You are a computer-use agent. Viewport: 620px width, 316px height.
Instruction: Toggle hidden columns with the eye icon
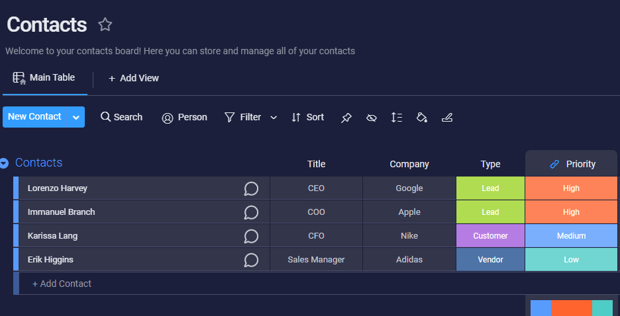click(x=372, y=118)
